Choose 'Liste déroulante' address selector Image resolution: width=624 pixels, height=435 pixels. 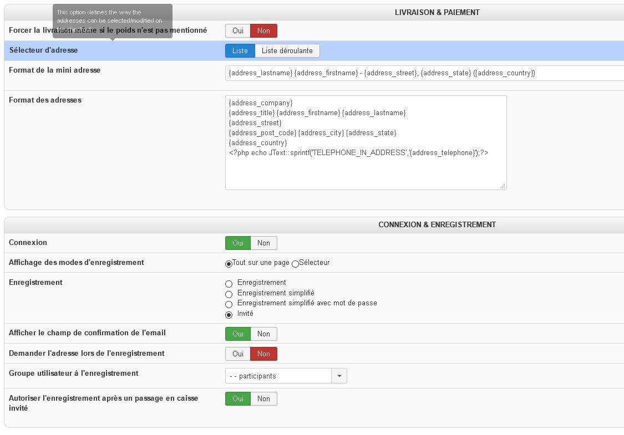tap(287, 51)
